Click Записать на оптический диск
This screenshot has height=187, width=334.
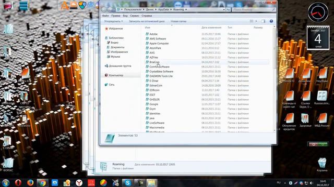click(147, 21)
